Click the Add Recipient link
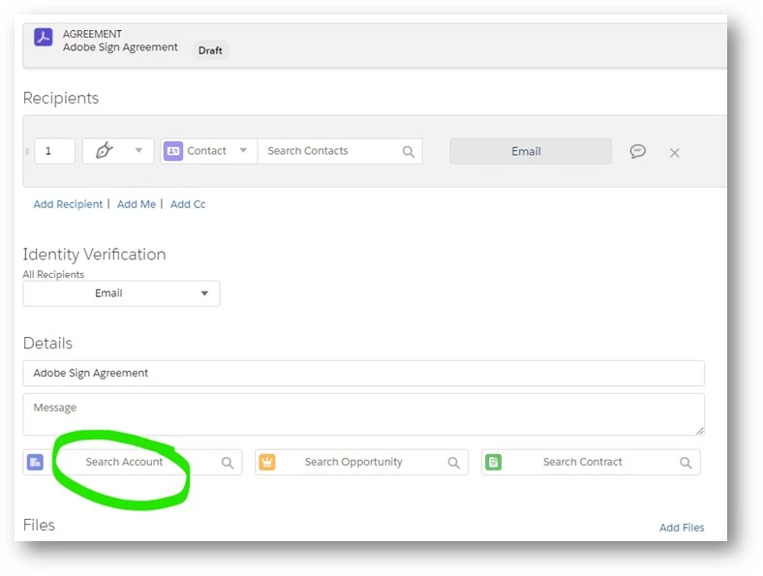 pyautogui.click(x=68, y=204)
